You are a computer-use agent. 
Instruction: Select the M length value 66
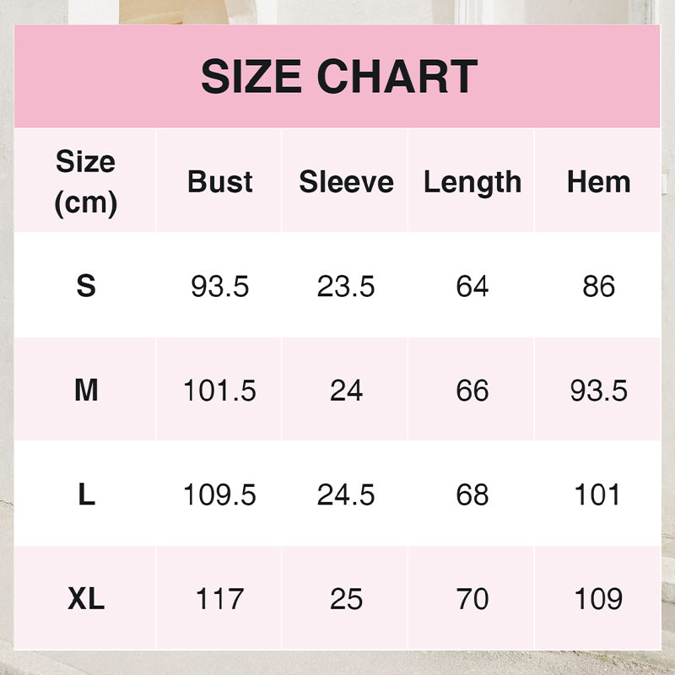(472, 391)
